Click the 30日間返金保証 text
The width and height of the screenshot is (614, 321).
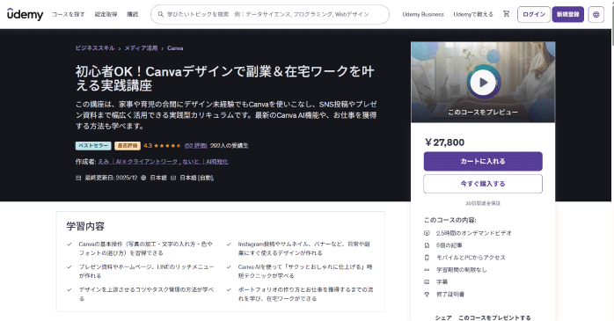483,203
